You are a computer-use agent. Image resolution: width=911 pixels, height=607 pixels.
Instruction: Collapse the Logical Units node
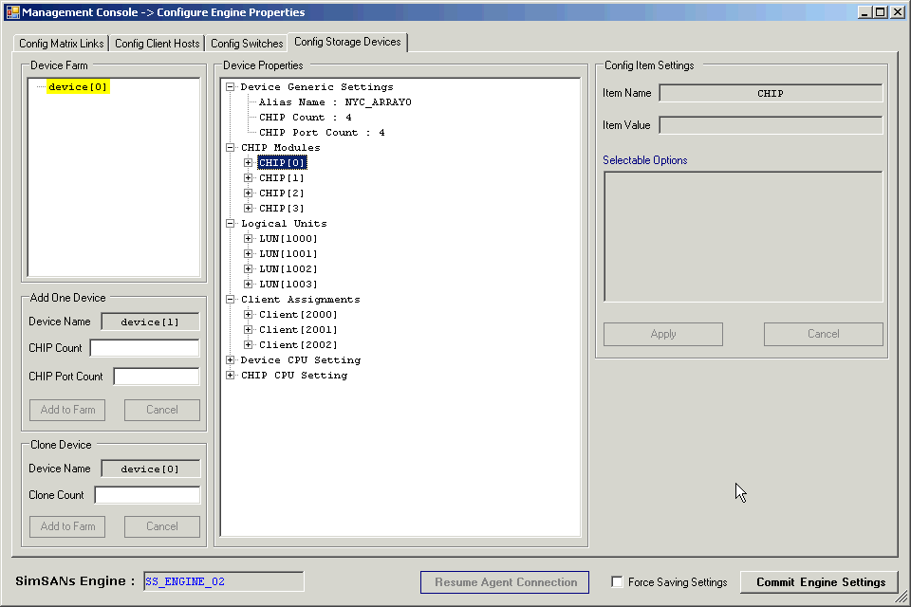(230, 223)
